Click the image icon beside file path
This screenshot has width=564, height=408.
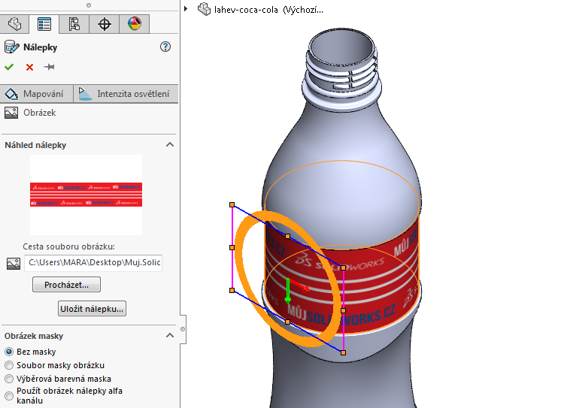(x=14, y=264)
